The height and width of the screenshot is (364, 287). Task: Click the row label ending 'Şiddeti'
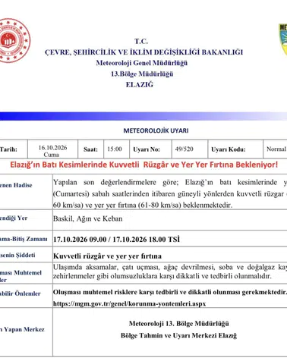(x=17, y=255)
